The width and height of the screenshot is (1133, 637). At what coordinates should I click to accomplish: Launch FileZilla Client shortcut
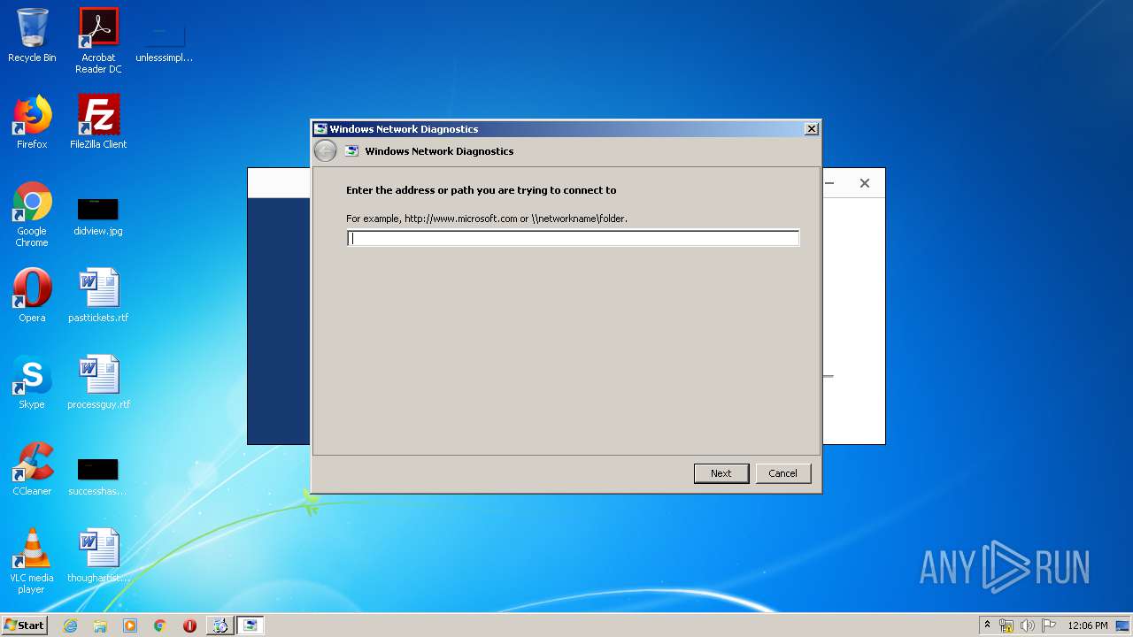pos(98,122)
